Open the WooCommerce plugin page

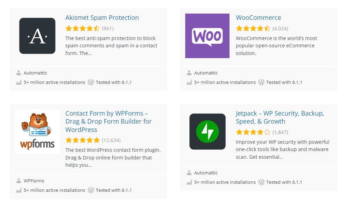point(258,17)
